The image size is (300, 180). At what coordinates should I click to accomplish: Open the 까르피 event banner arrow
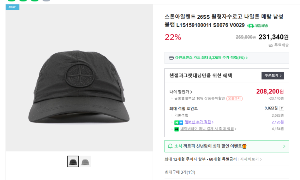(284, 146)
